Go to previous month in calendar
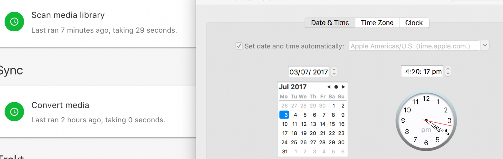Screen dimensions: 503x159 [x=329, y=87]
